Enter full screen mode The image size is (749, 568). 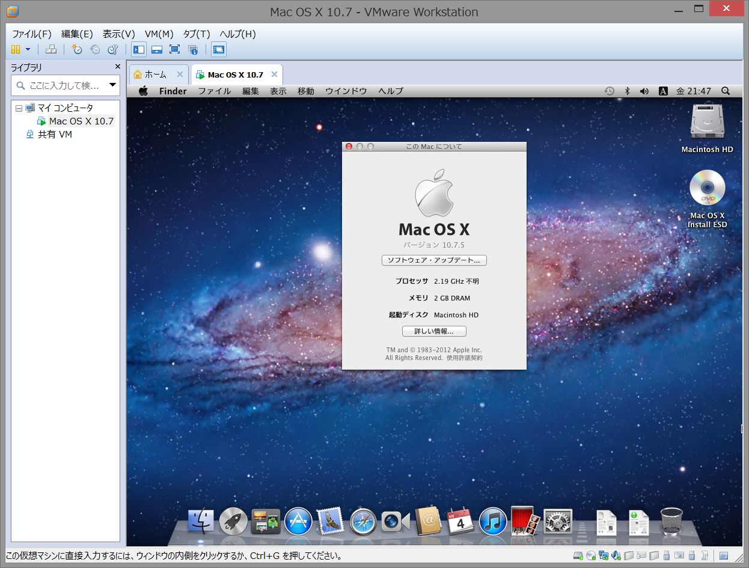tap(175, 49)
